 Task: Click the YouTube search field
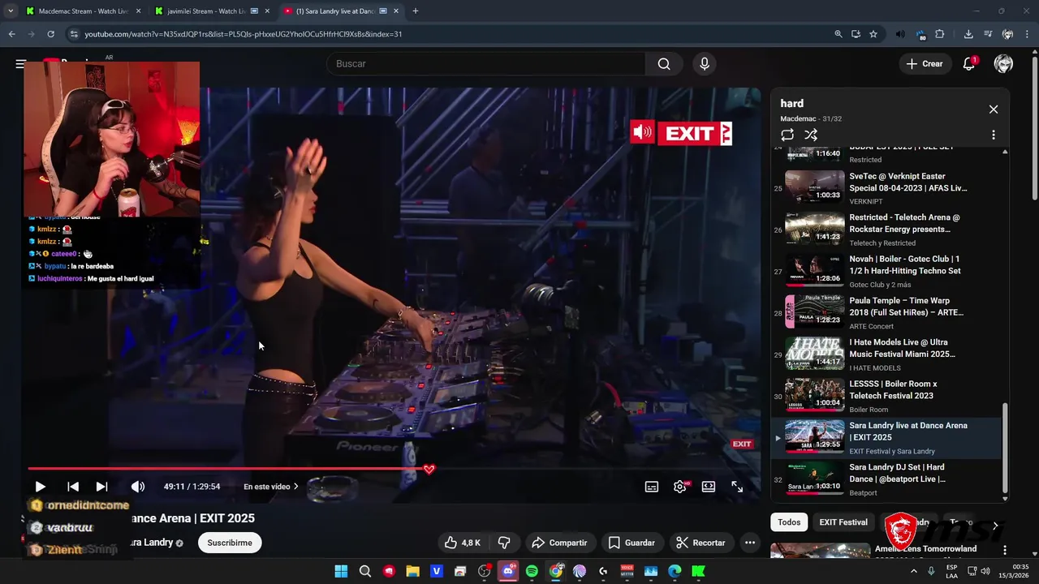point(485,64)
